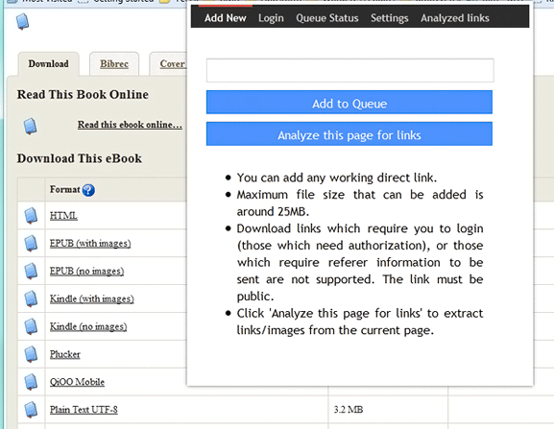
Task: Open the Add New tab
Action: 225,17
